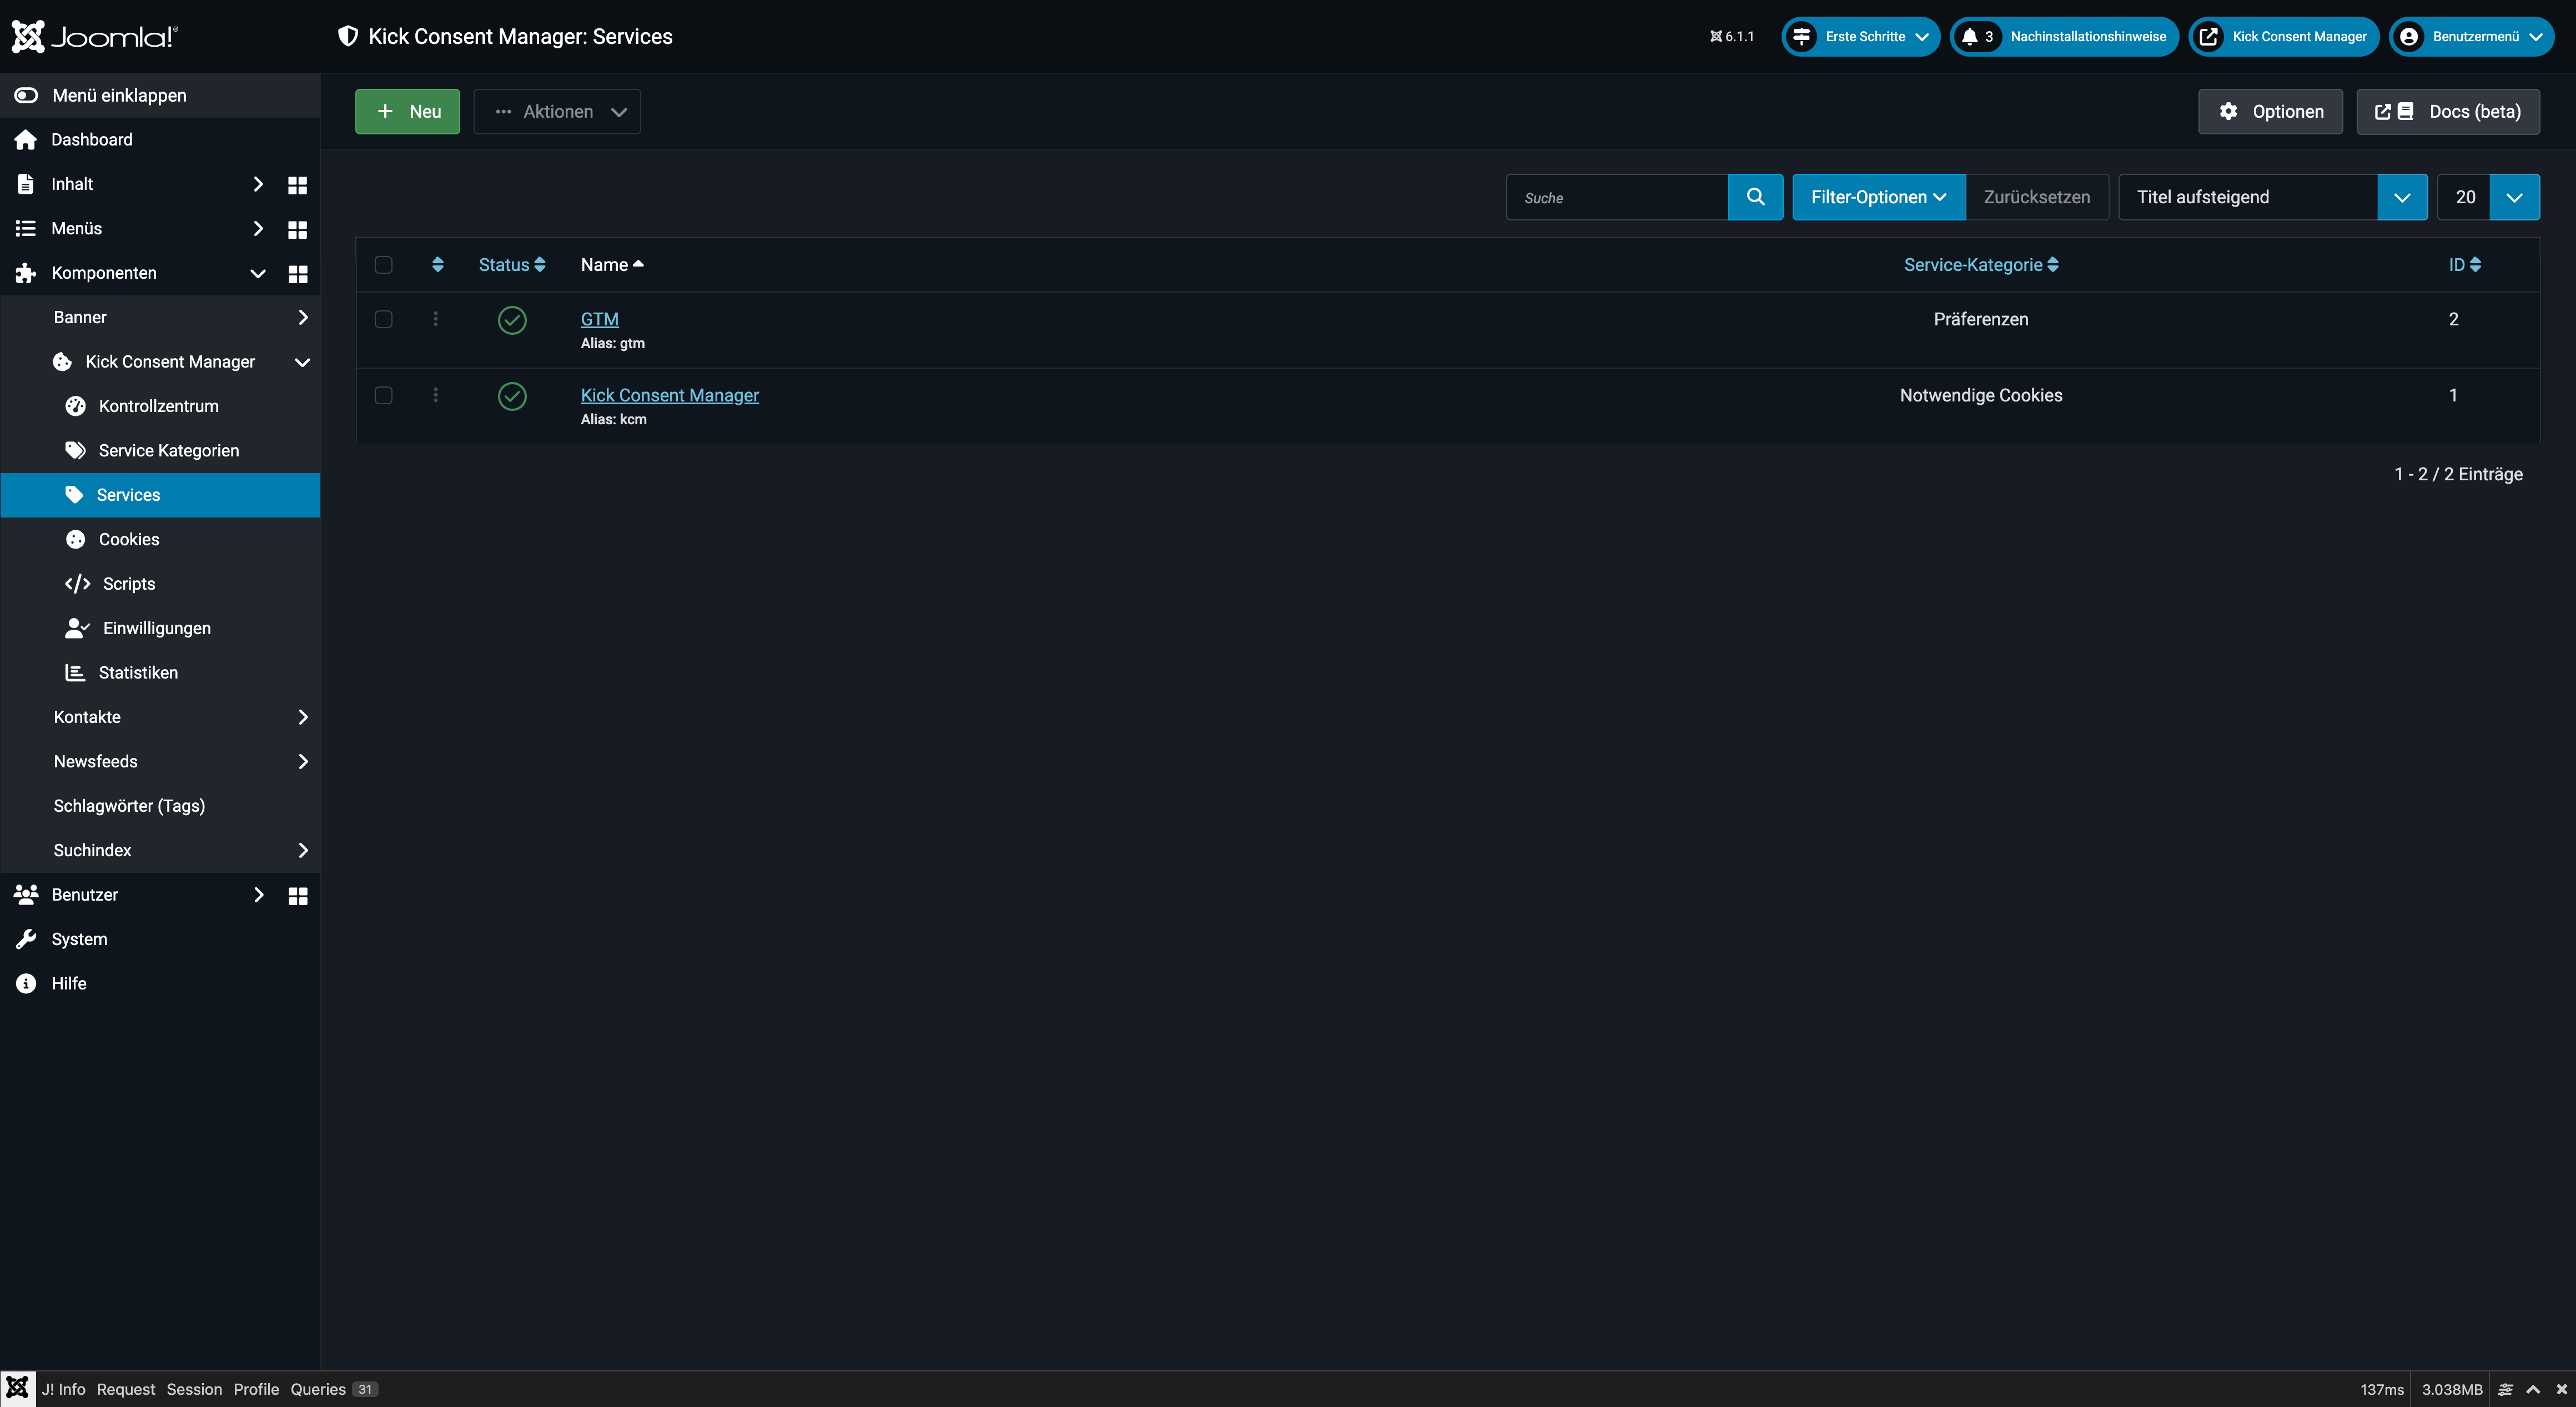Open the Benutzermenü dropdown
Image resolution: width=2576 pixels, height=1407 pixels.
click(2471, 37)
